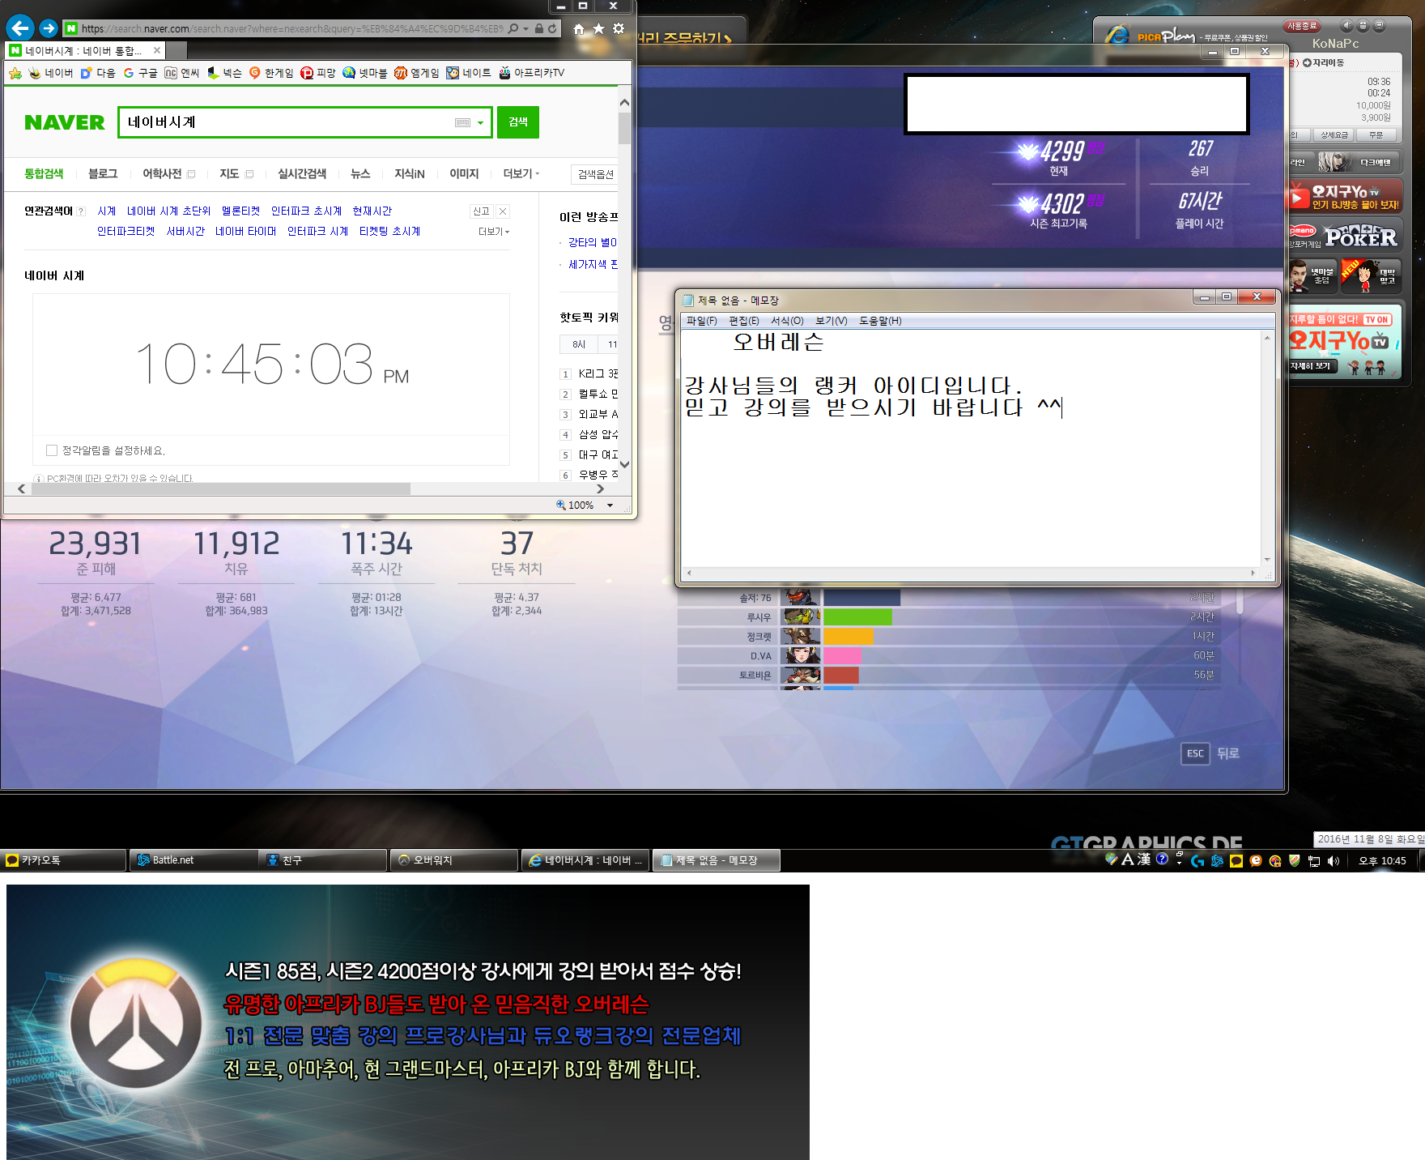
Task: Expand the 더보기 search category dropdown
Action: point(521,173)
